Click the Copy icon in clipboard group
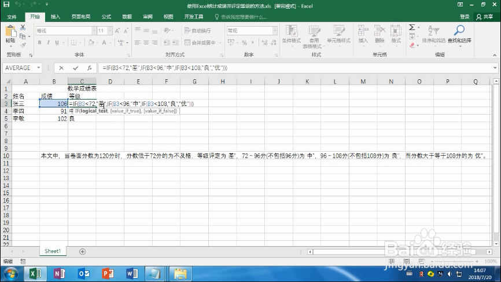Screen dimensions: 501x282 point(23,36)
